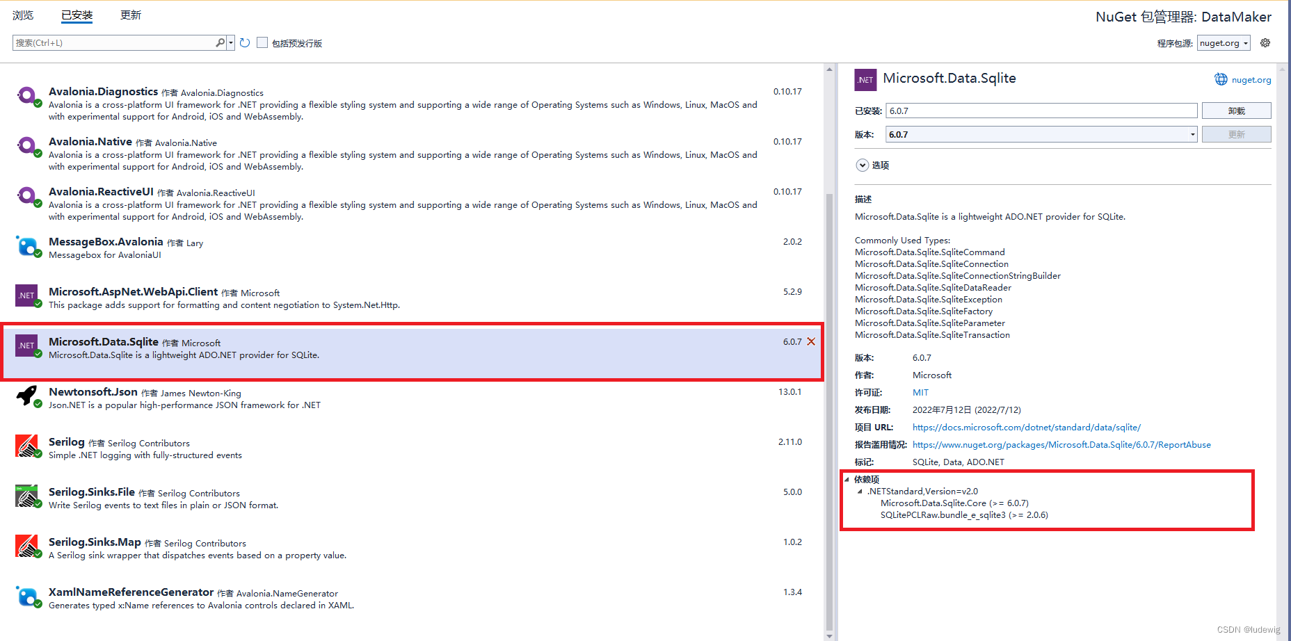Image resolution: width=1291 pixels, height=641 pixels.
Task: Click the Serilog.Sinks.File package icon
Action: 28,496
